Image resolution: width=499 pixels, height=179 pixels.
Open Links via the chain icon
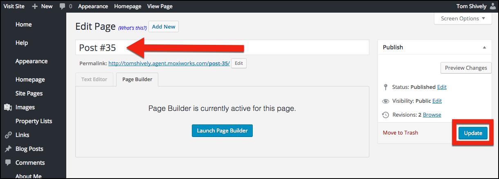8,135
